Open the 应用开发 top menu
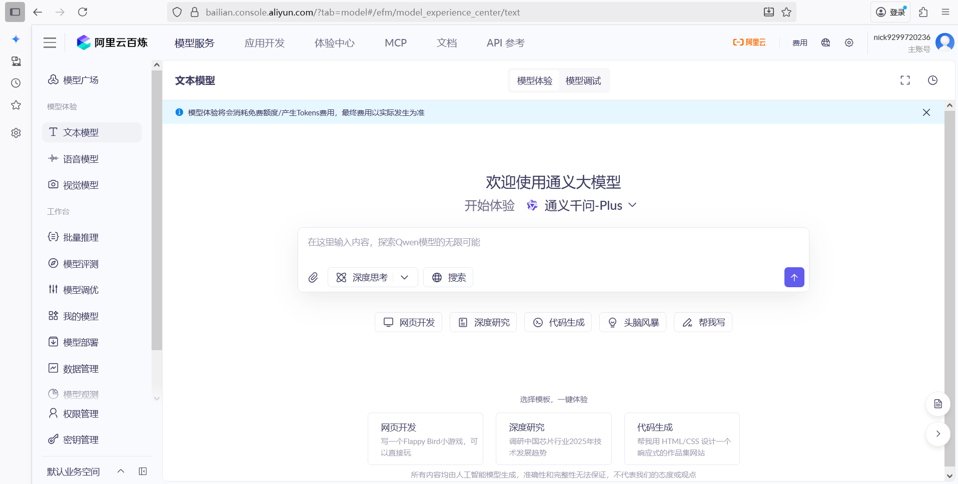The height and width of the screenshot is (484, 958). click(x=264, y=43)
